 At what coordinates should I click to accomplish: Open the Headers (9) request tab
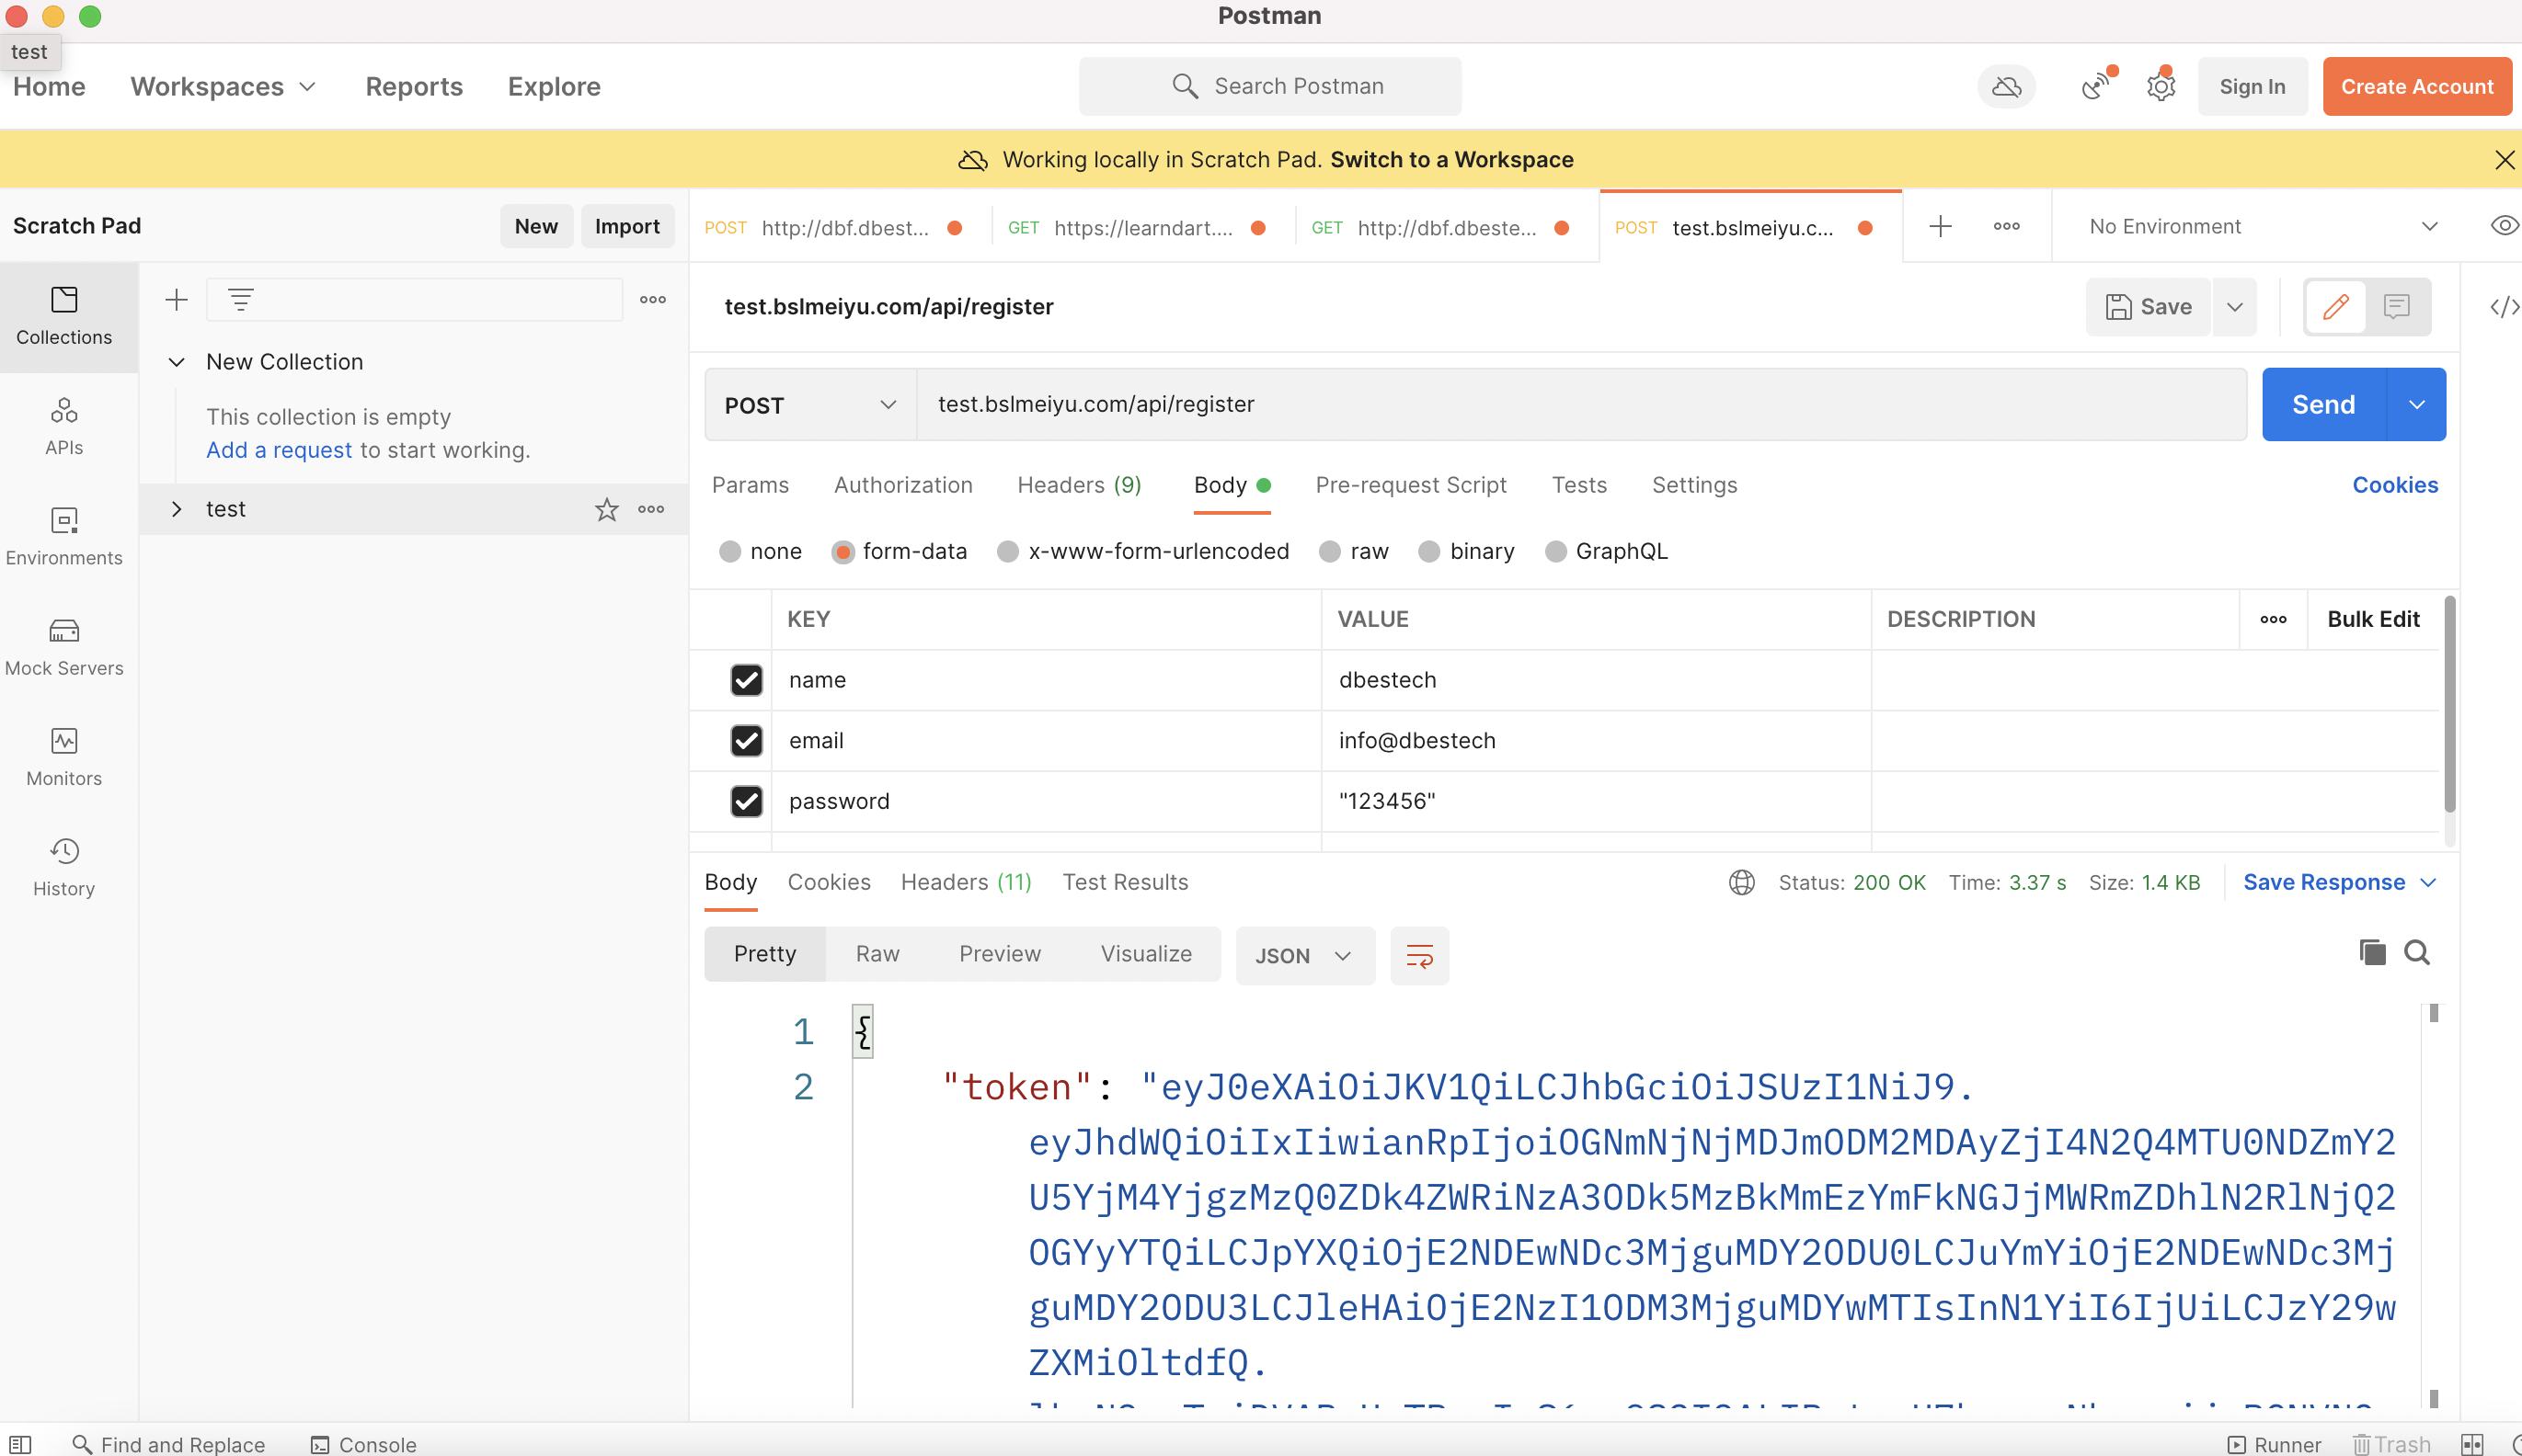coord(1079,485)
